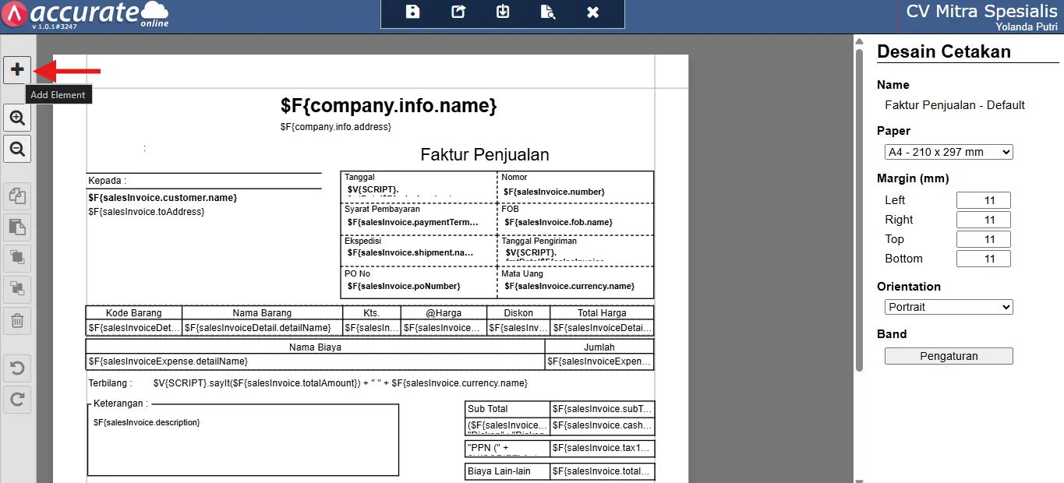Click the undo arrow in the left toolbar
Screen dimensions: 1064x483
pyautogui.click(x=17, y=368)
